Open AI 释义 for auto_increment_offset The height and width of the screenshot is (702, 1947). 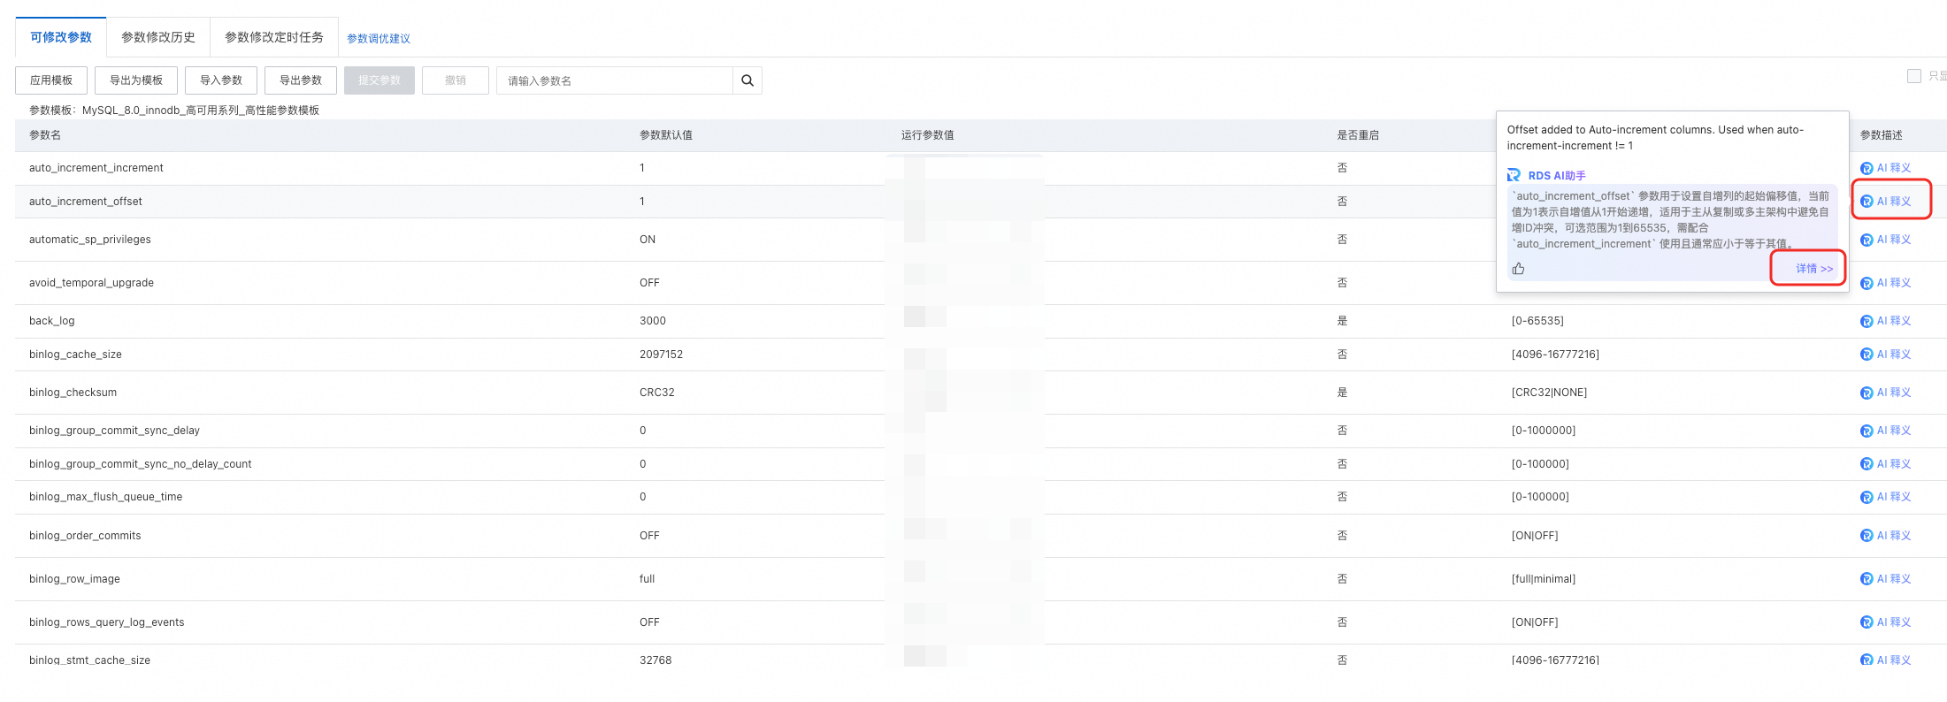[1885, 202]
